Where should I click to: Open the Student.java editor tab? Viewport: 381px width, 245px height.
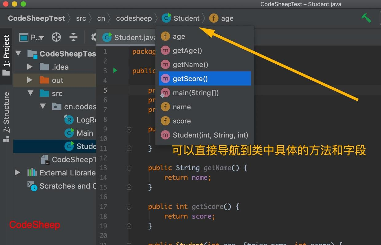pos(128,38)
